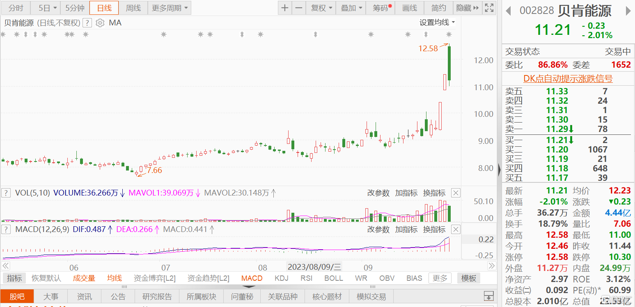Select 资金博弈[L2] indicator

click(155, 278)
